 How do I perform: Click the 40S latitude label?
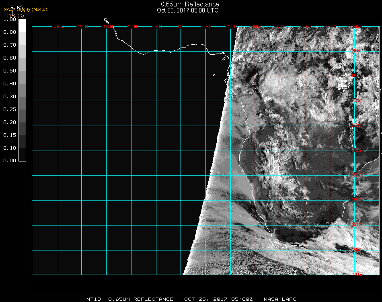[357, 274]
